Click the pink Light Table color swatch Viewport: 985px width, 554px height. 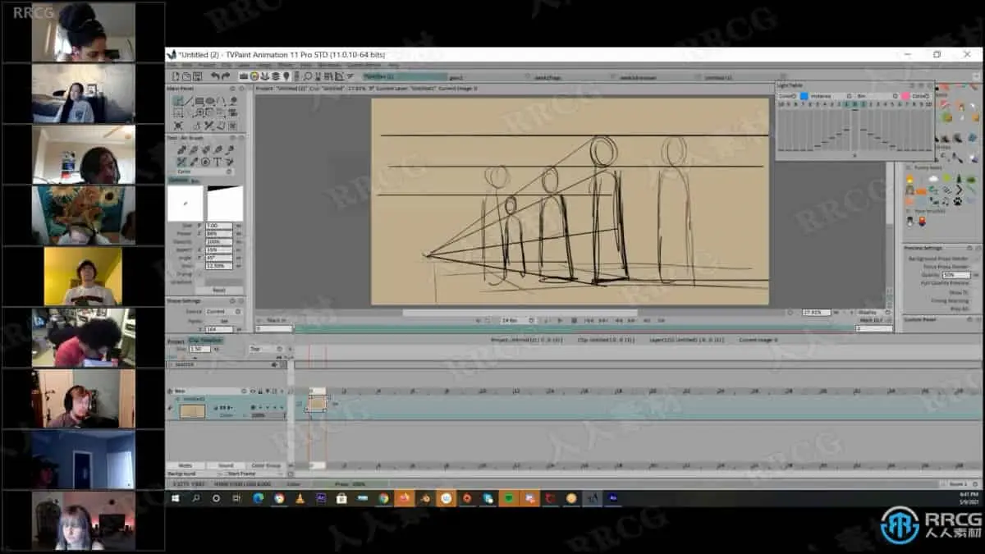905,96
